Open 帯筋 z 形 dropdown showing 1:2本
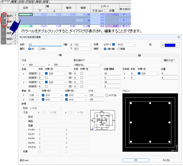The image size is (183, 166). tap(33, 95)
